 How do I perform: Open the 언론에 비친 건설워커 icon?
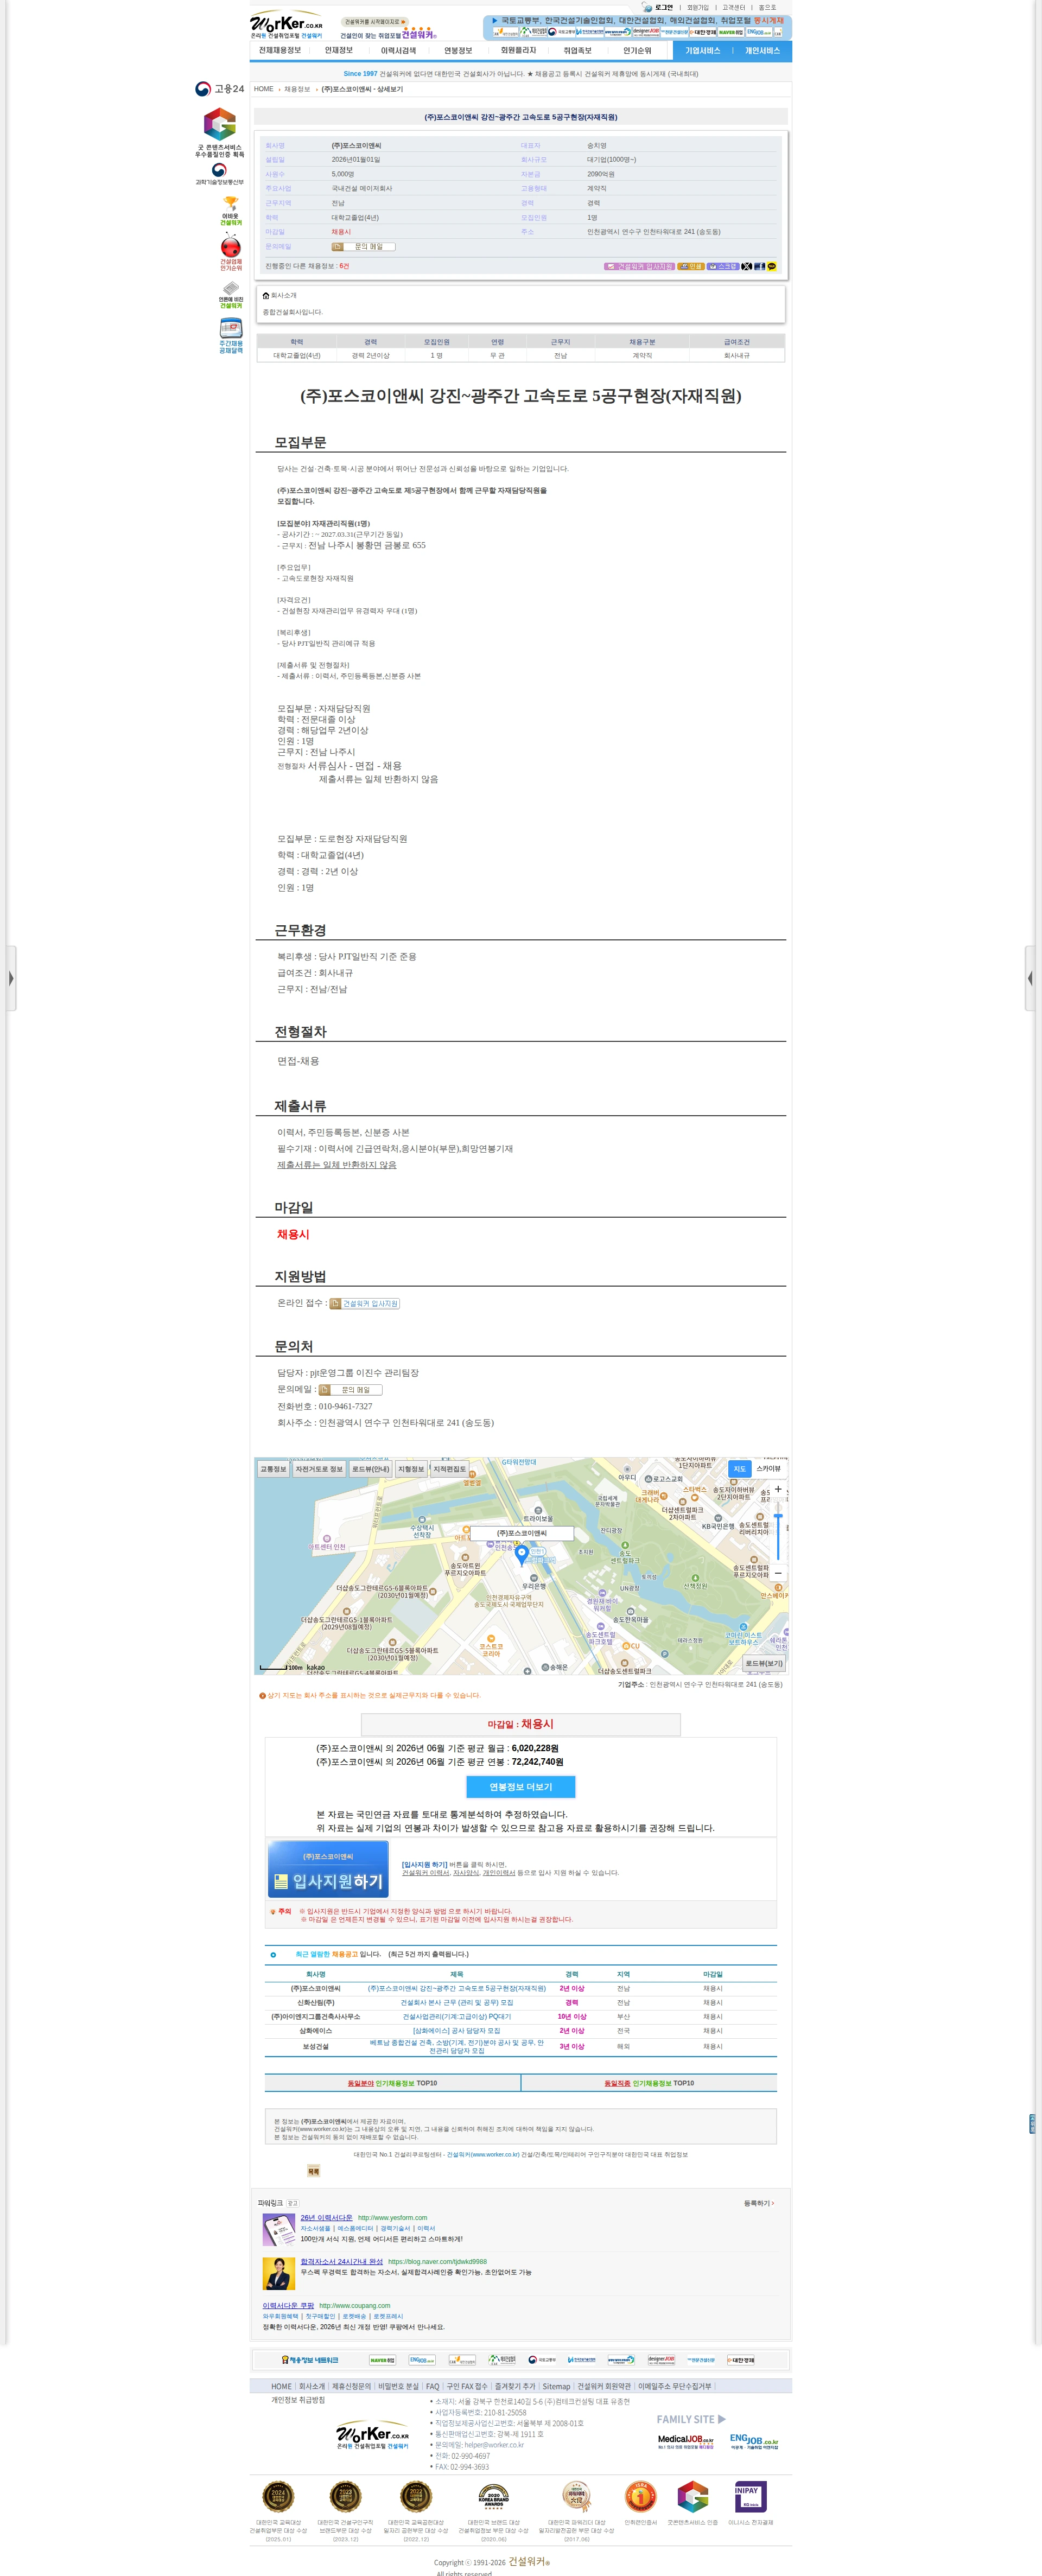(231, 295)
